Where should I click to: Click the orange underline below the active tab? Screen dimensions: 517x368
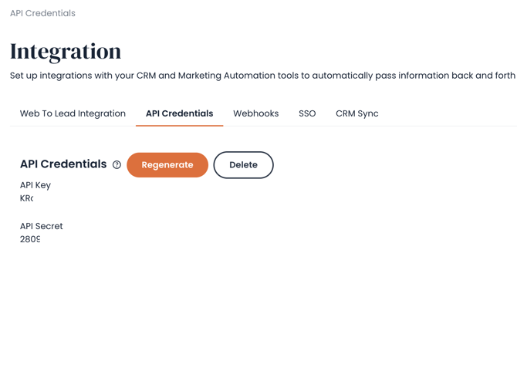pos(179,126)
